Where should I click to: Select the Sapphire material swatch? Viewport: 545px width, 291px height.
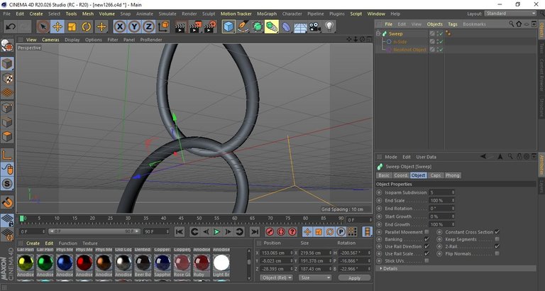(163, 263)
